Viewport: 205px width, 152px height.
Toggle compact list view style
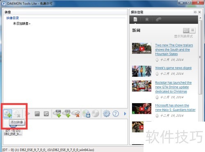pos(192,30)
